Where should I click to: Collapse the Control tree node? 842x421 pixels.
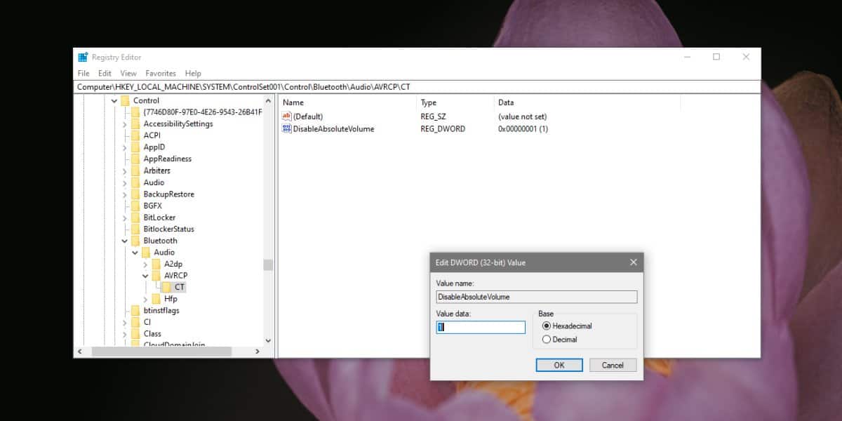click(x=114, y=100)
